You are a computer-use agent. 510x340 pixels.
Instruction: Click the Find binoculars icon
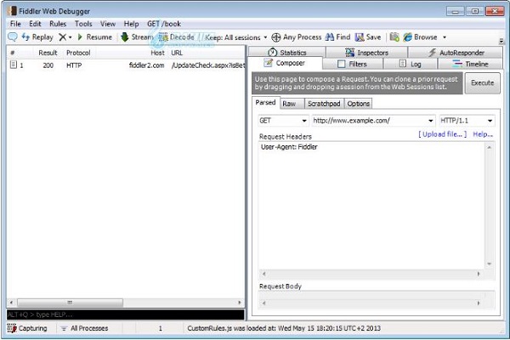[x=330, y=37]
